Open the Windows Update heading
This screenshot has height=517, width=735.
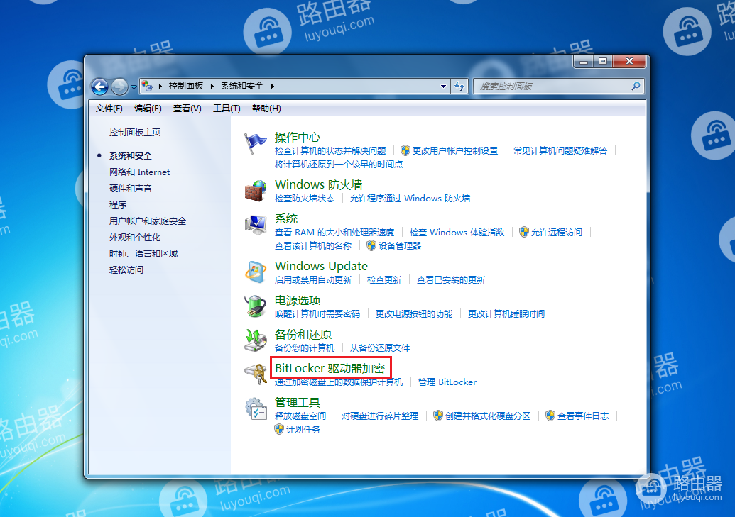point(321,266)
